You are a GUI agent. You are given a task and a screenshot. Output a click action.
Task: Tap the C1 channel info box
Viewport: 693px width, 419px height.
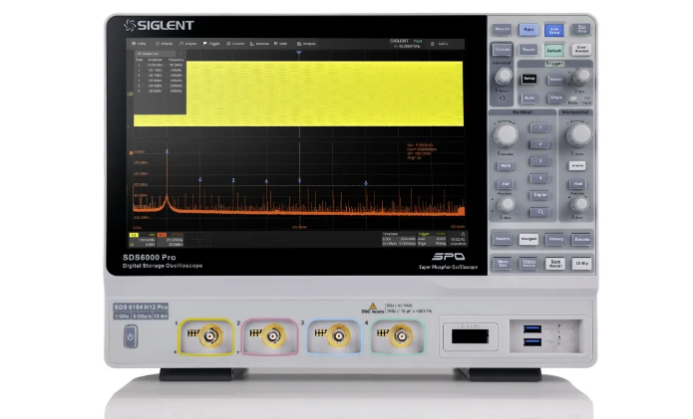pyautogui.click(x=143, y=240)
